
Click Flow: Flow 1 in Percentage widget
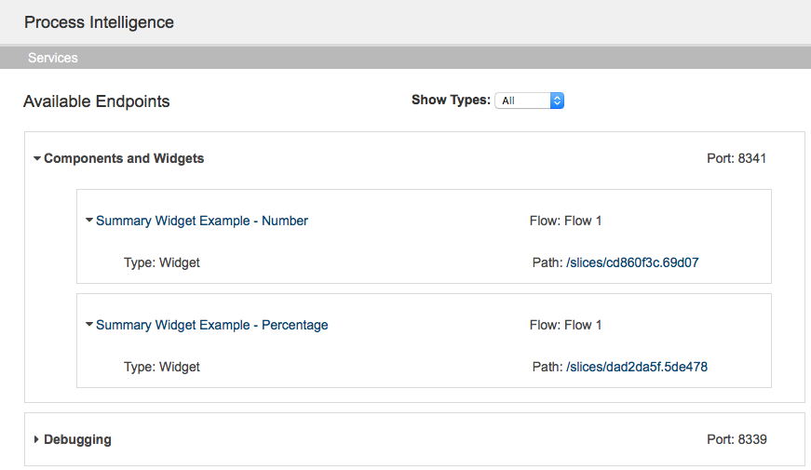(565, 325)
